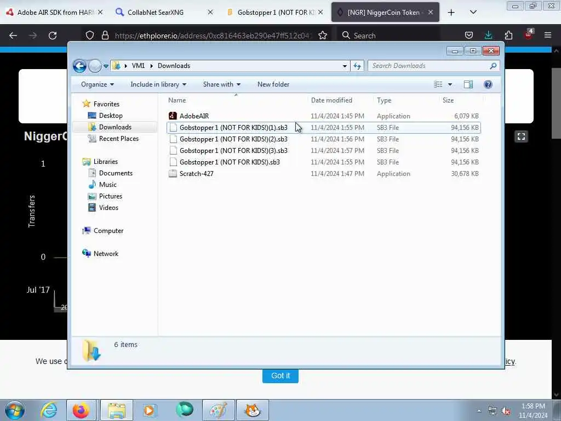Open the recent pages dropdown in Explorer

pos(106,66)
